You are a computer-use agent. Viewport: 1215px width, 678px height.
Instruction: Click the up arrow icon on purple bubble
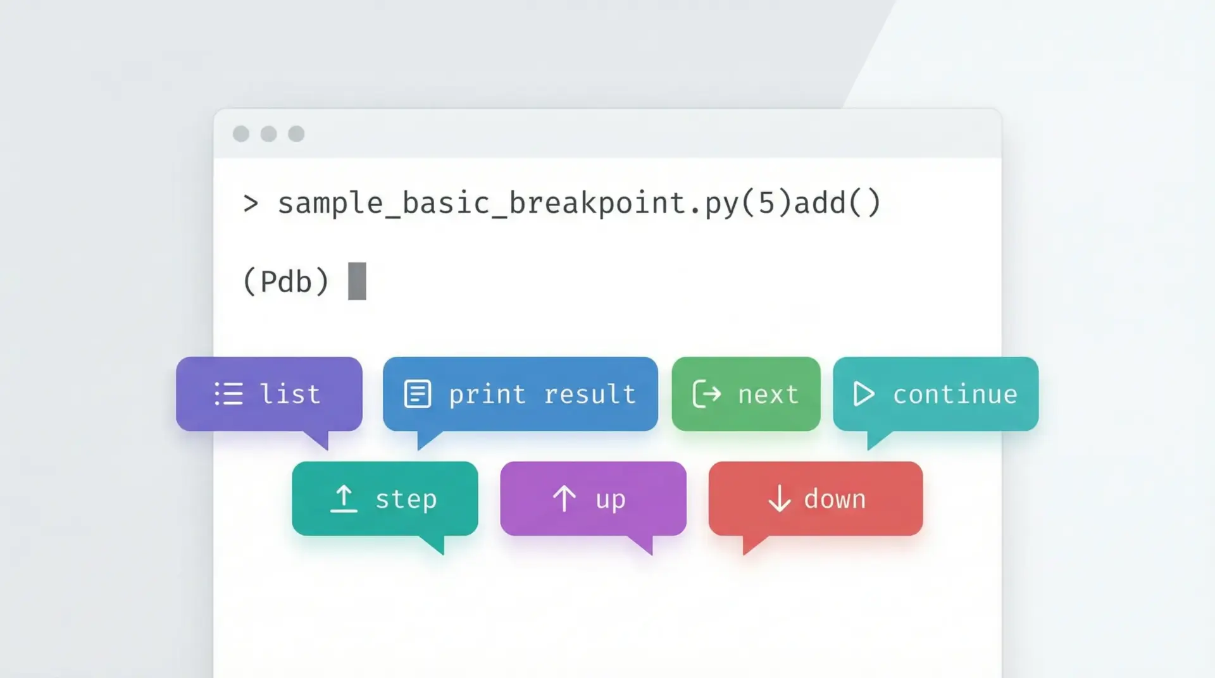(x=564, y=498)
